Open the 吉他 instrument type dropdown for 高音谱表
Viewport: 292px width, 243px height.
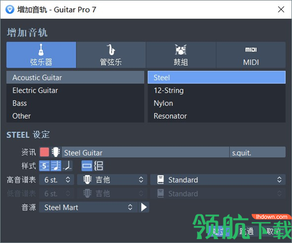pos(112,180)
